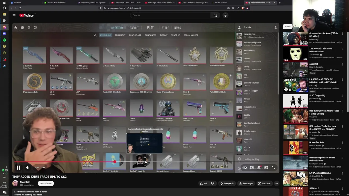Download video with Descargar
This screenshot has height=196, width=349.
pyautogui.click(x=246, y=183)
